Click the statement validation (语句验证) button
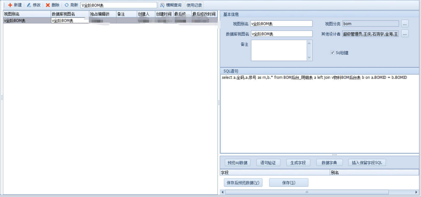 (x=268, y=163)
